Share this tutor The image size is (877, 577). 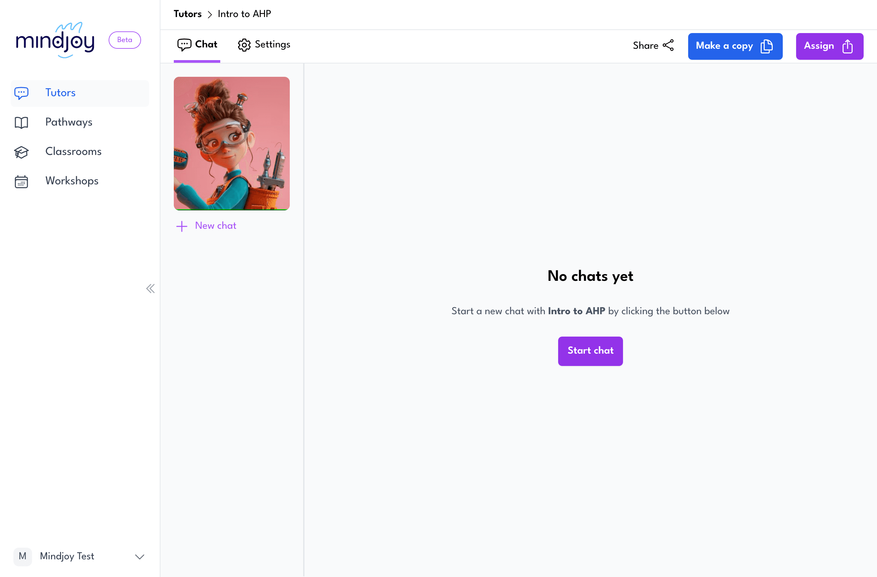click(x=653, y=46)
